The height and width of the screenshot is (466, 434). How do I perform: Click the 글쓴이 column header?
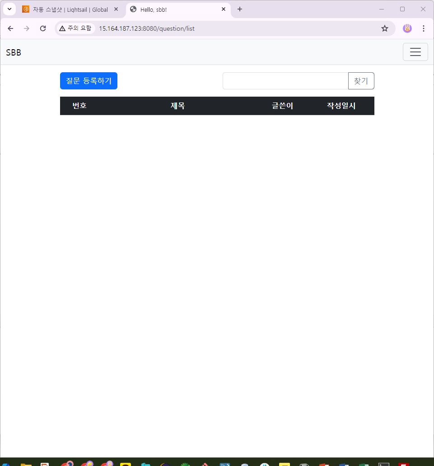pyautogui.click(x=282, y=106)
